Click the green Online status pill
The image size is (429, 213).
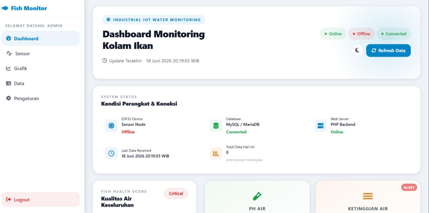pyautogui.click(x=333, y=34)
